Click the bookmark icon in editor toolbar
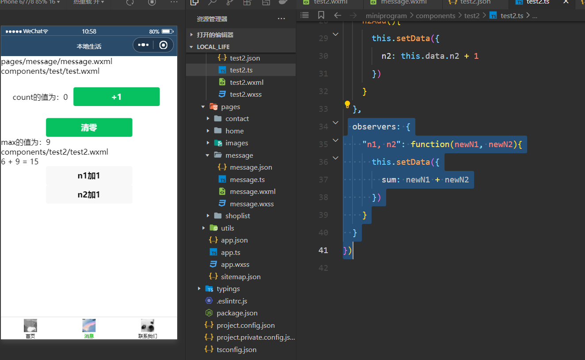This screenshot has height=360, width=585. 321,15
